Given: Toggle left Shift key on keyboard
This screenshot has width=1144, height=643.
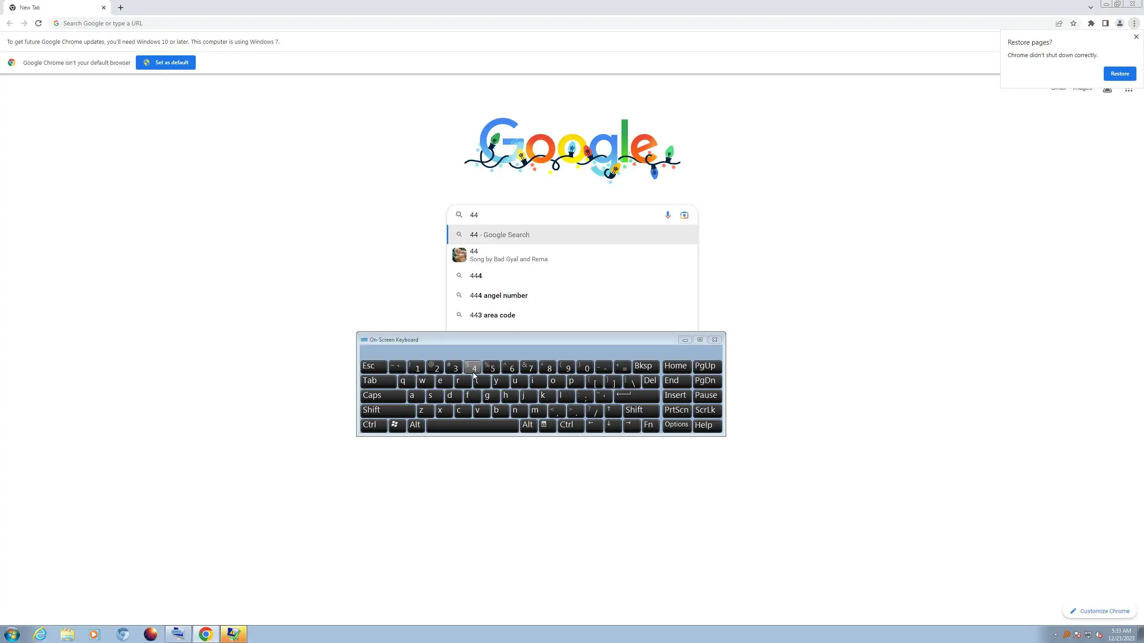Looking at the screenshot, I should click(387, 410).
